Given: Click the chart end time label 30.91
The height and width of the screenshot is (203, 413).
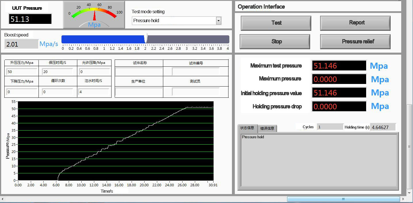Looking at the screenshot, I should pyautogui.click(x=213, y=185).
